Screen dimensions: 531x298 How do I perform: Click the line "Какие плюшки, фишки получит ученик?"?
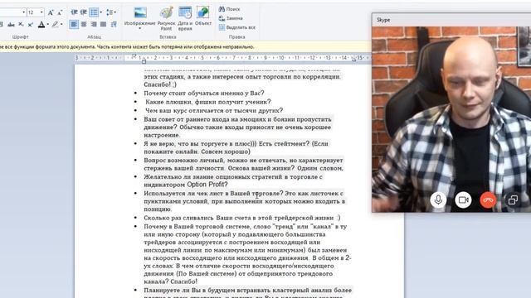[208, 102]
